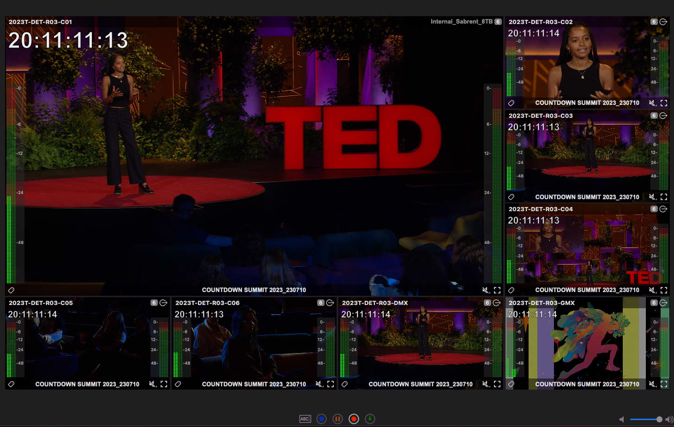This screenshot has width=674, height=427.
Task: Open the tag icon on viewer C05
Action: tap(12, 384)
